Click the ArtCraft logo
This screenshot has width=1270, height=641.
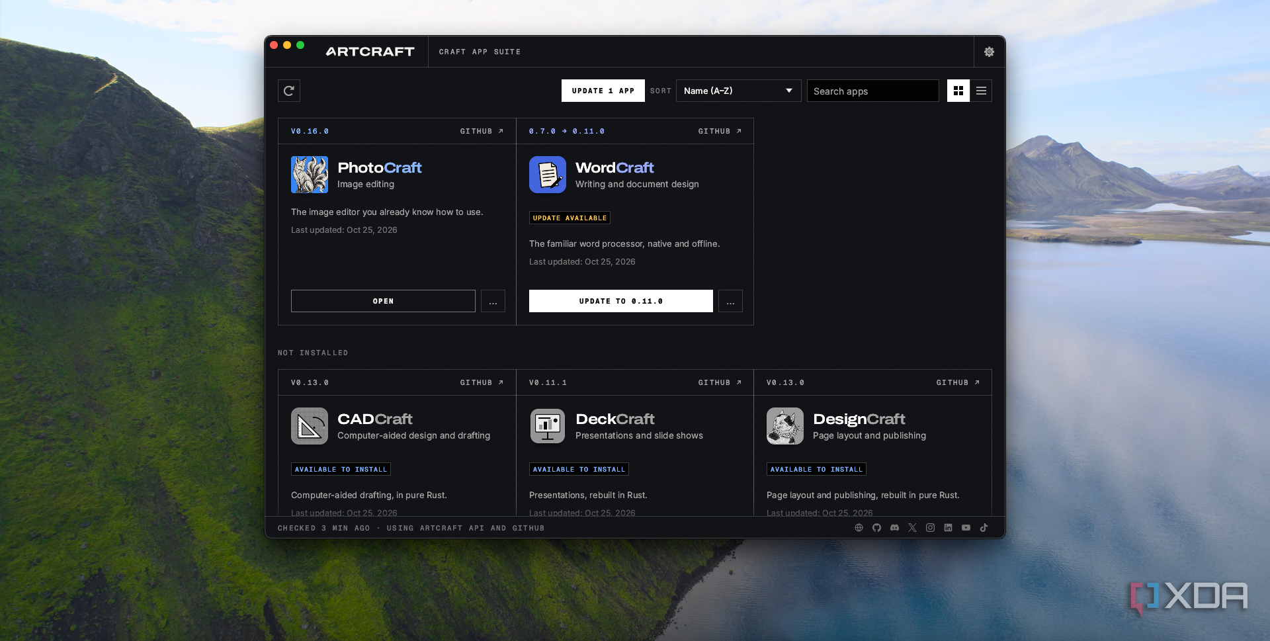[x=370, y=52]
